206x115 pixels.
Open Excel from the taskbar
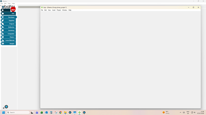click(x=41, y=112)
